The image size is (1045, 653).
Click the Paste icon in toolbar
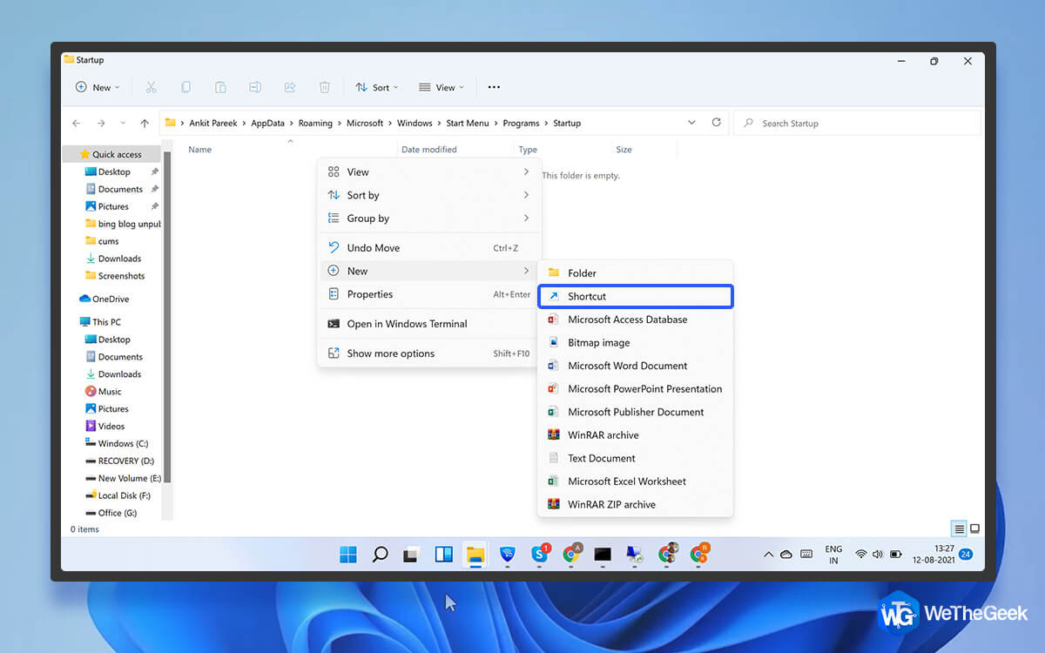(220, 87)
